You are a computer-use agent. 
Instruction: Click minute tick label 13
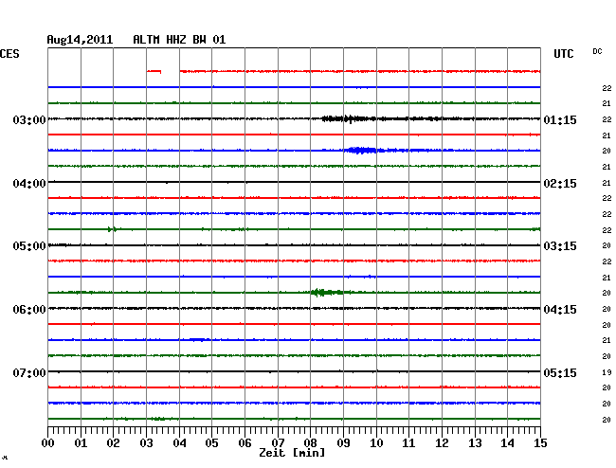(x=475, y=443)
